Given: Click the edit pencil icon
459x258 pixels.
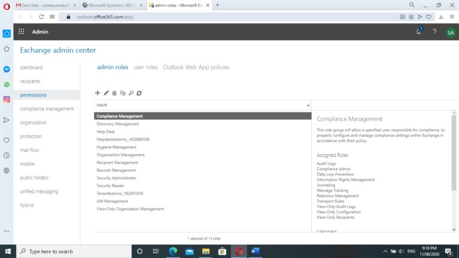Looking at the screenshot, I should [x=106, y=93].
